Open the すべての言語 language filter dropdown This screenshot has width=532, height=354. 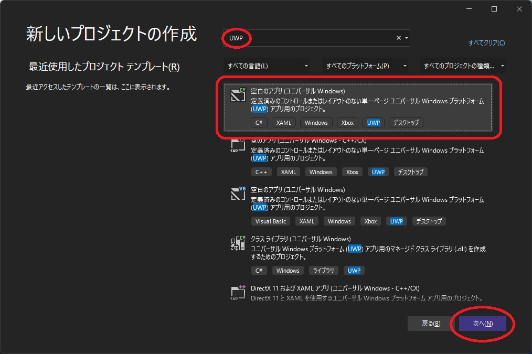[x=267, y=66]
